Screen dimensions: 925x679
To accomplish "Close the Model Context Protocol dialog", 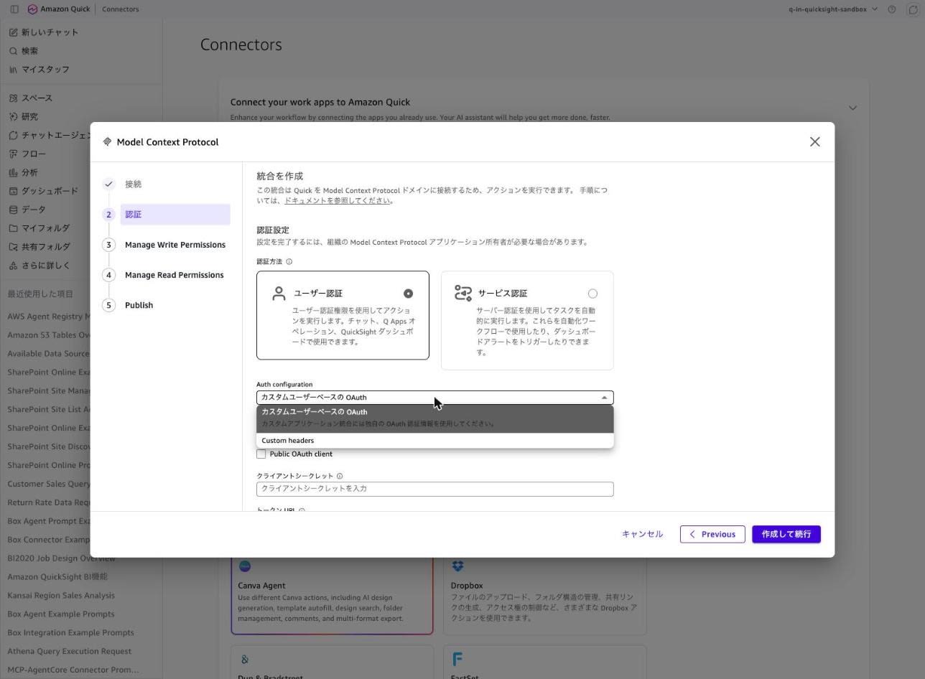I will pyautogui.click(x=814, y=142).
